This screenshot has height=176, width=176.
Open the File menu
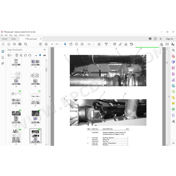tap(2, 35)
